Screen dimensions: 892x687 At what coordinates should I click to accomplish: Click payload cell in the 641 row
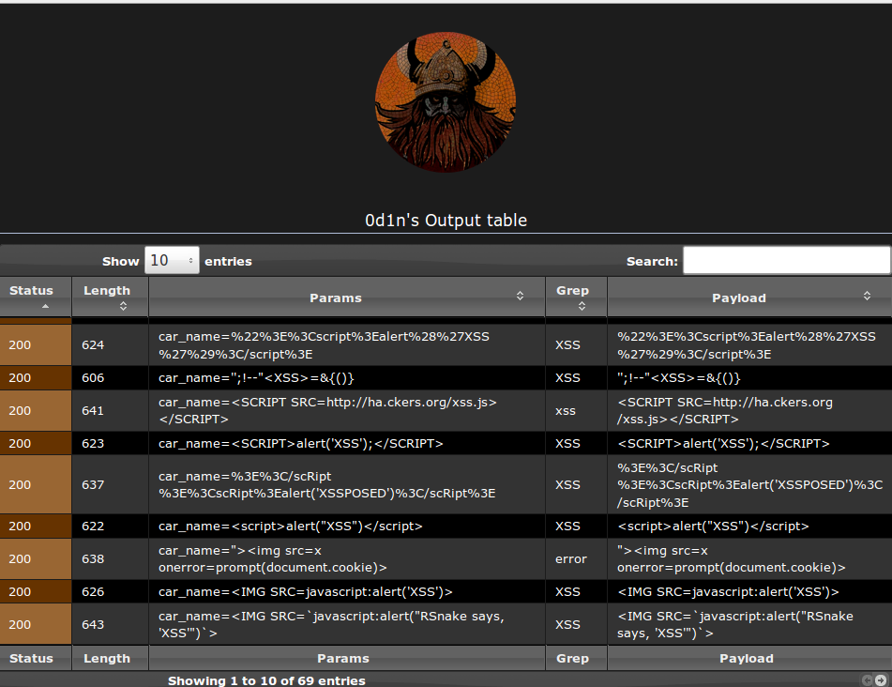pyautogui.click(x=749, y=410)
